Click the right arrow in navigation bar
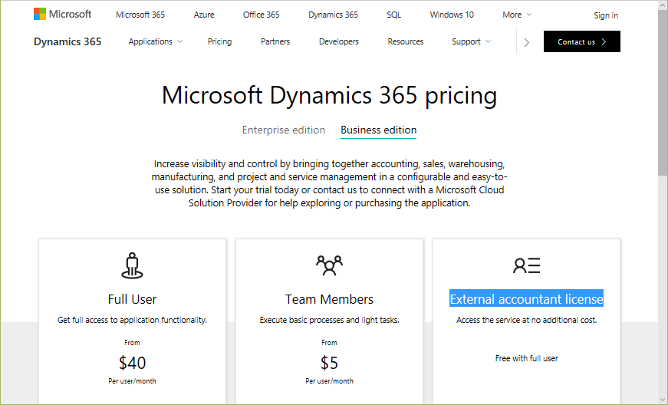Image resolution: width=668 pixels, height=405 pixels. (x=527, y=42)
